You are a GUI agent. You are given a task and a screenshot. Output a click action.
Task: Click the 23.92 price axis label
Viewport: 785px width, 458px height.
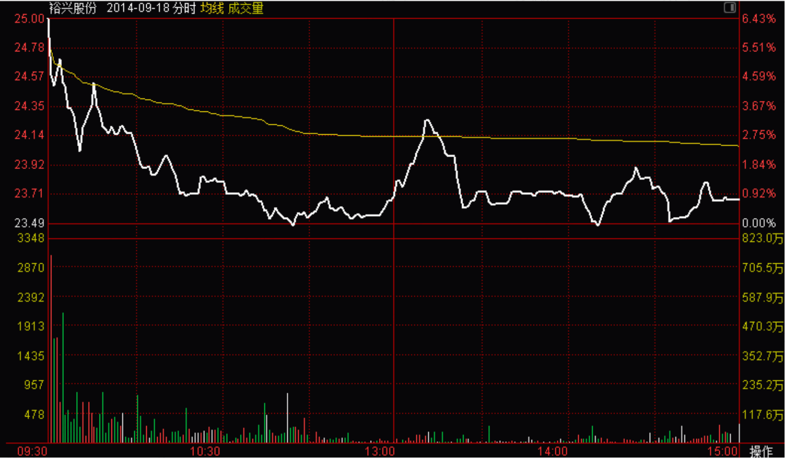point(29,164)
